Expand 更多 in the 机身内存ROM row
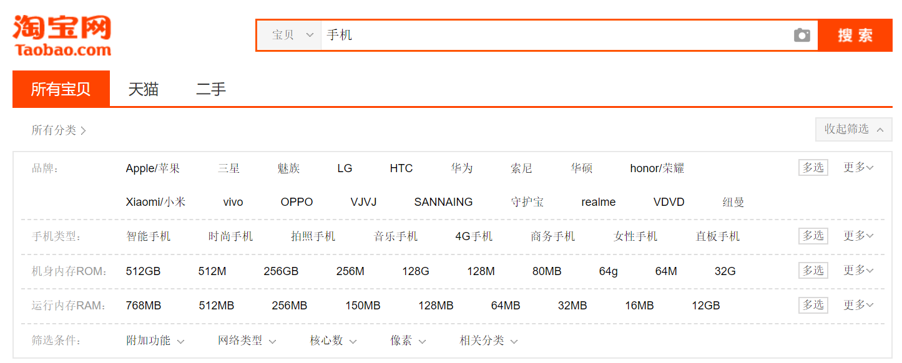The image size is (902, 363). coord(858,270)
